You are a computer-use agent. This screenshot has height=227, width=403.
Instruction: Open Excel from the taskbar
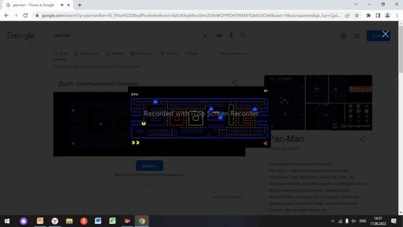(x=112, y=221)
